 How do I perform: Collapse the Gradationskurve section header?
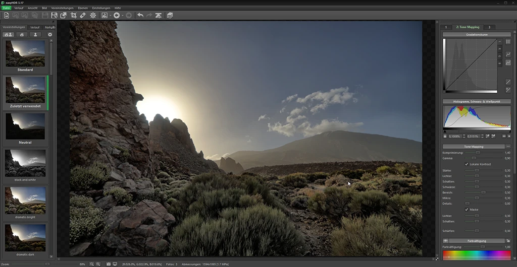point(477,34)
